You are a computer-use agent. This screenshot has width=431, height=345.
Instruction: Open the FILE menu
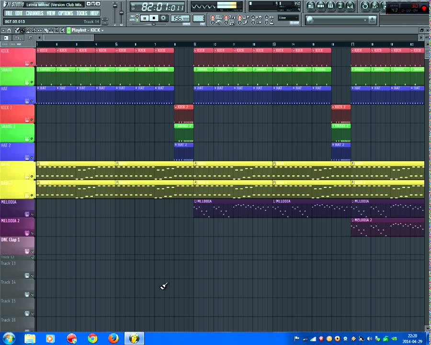pos(9,13)
